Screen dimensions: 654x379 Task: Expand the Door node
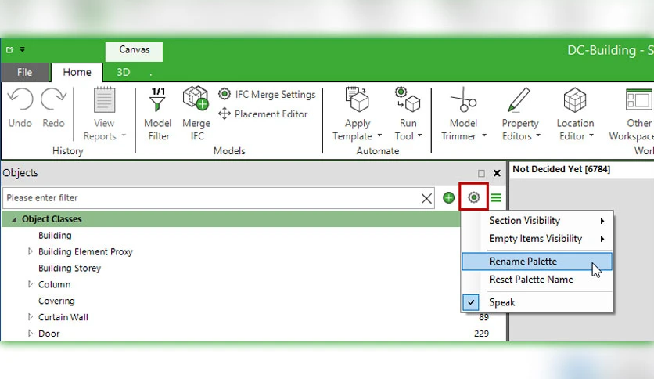coord(30,333)
